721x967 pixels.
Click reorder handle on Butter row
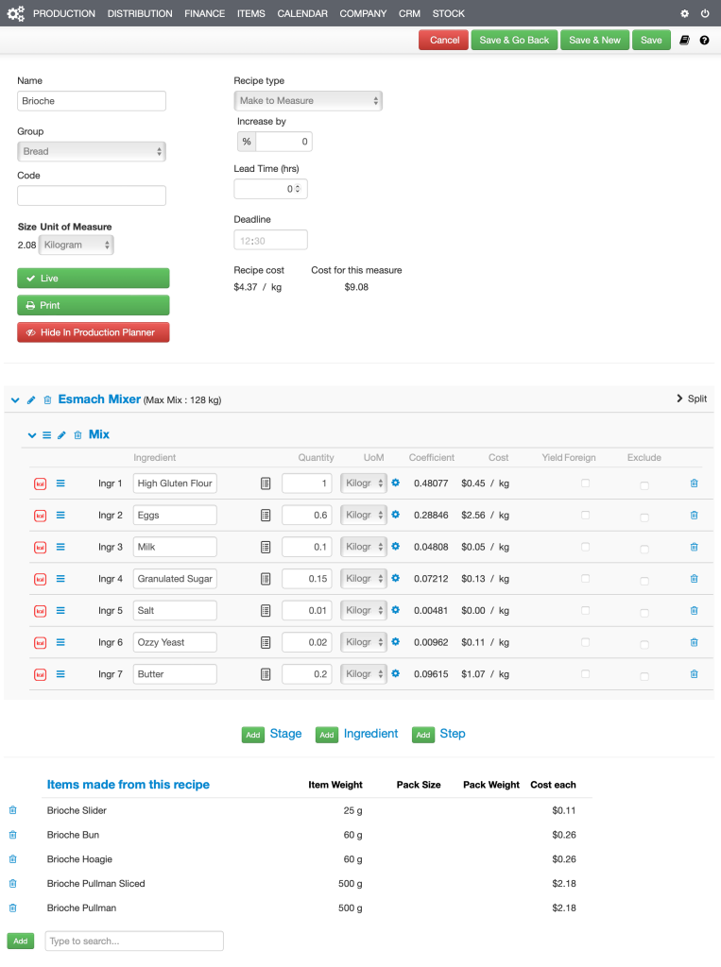(x=60, y=674)
